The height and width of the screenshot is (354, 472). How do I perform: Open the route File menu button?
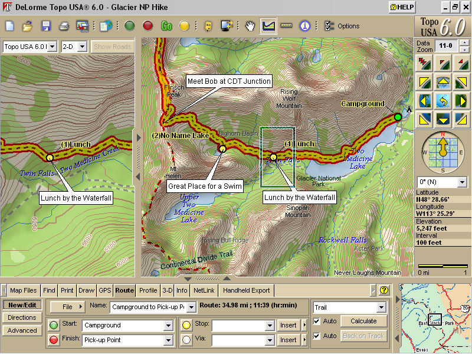coord(68,307)
